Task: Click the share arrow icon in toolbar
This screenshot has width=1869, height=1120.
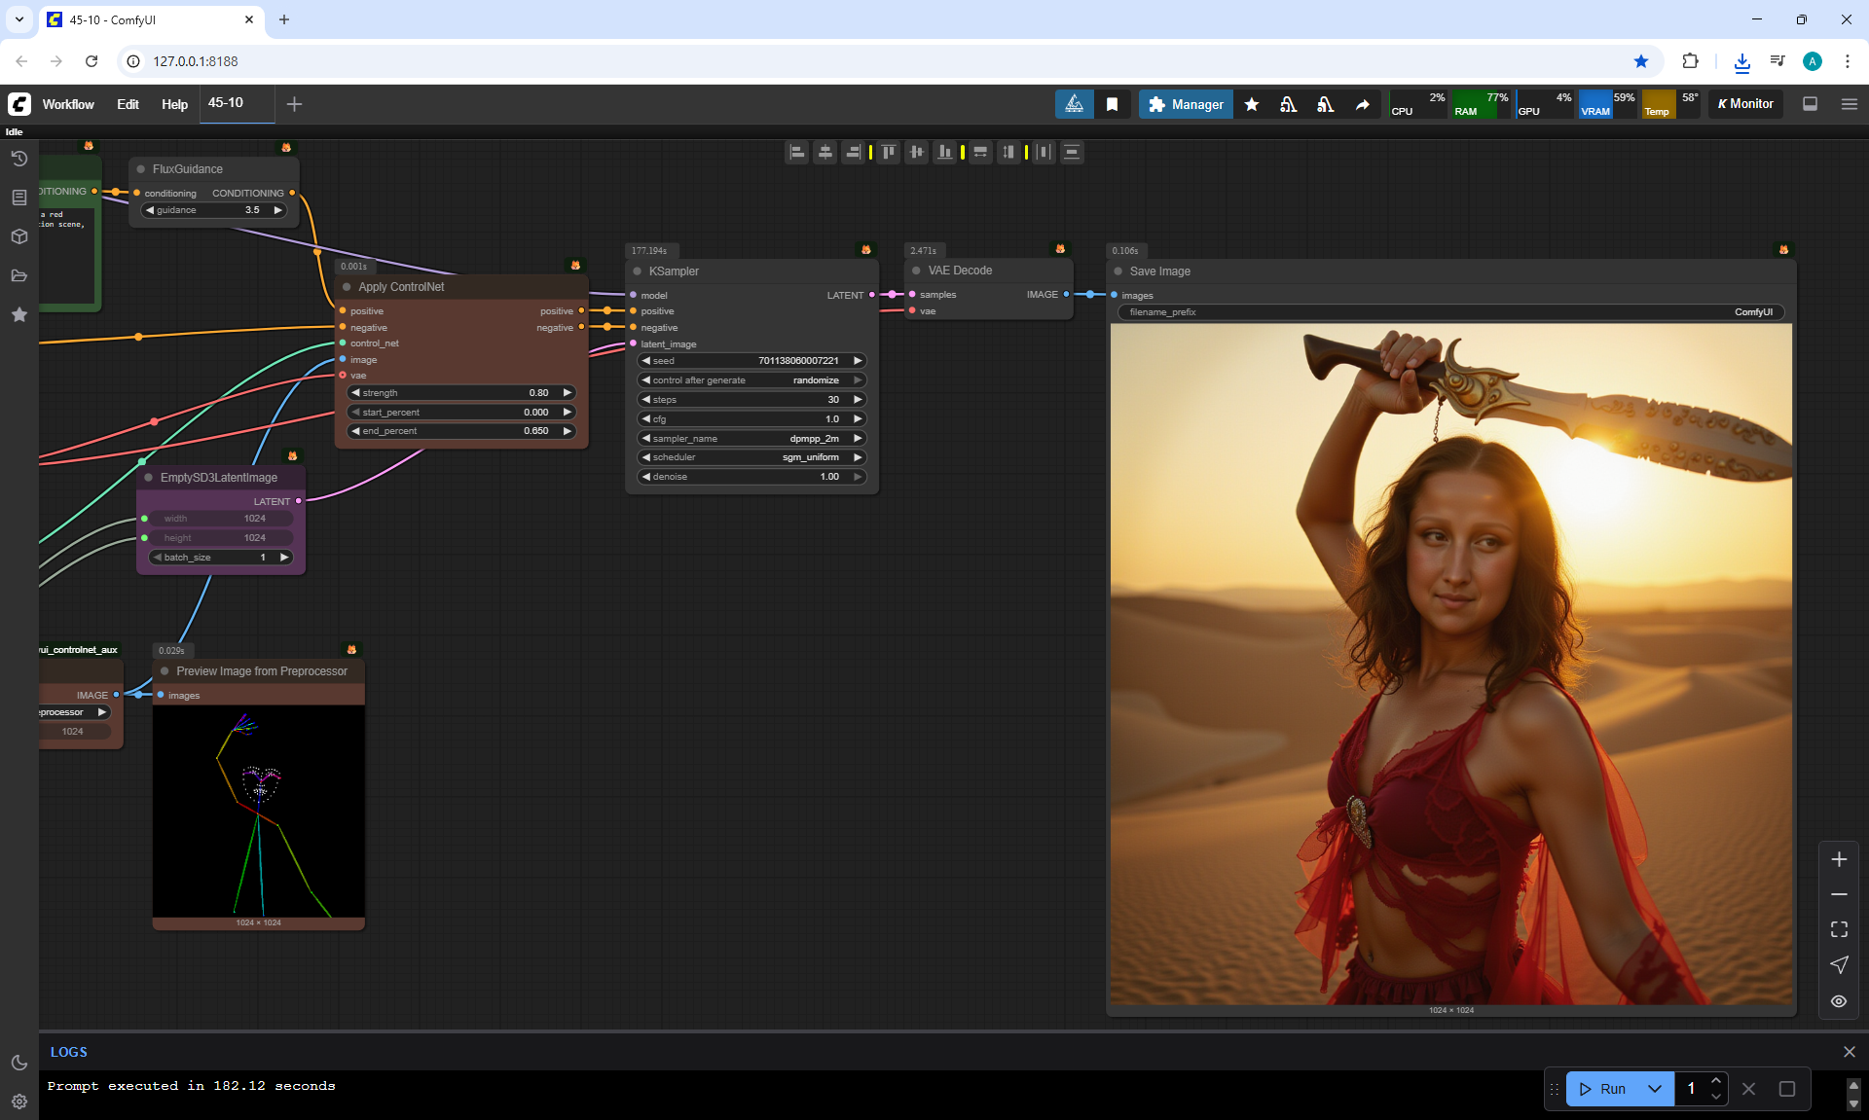Action: 1362,104
